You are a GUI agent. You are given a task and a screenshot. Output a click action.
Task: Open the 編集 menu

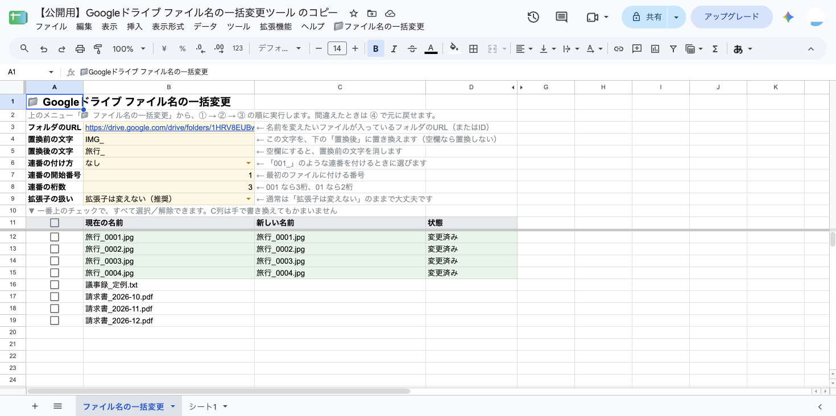click(84, 27)
